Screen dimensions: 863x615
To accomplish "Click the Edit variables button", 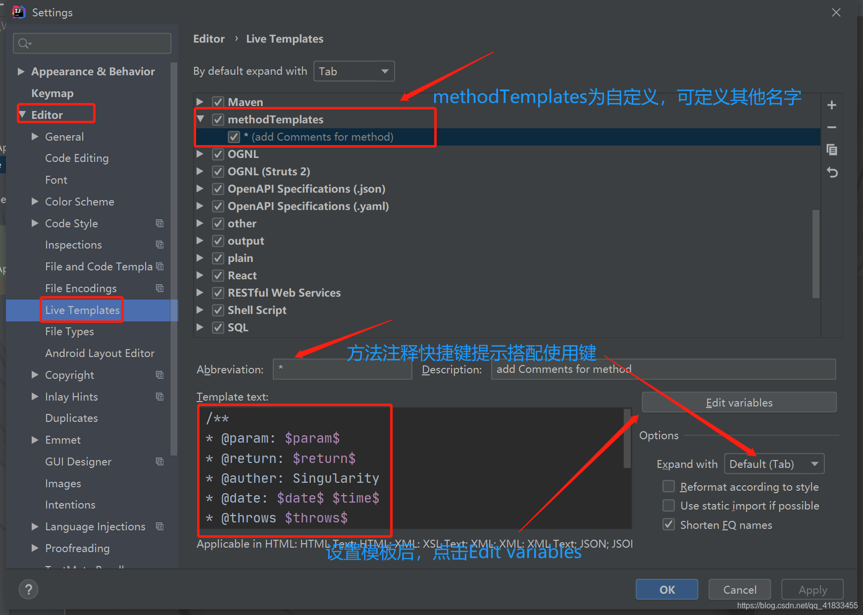I will (739, 403).
